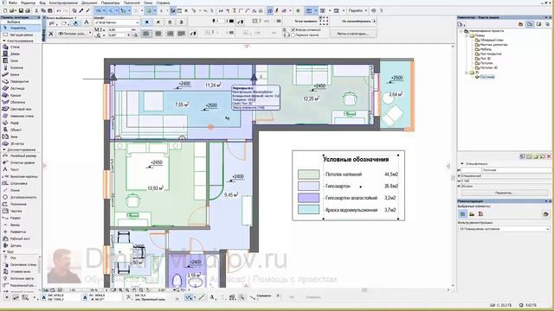Screen dimensions: 554x311
Task: Toggle the Перенос текста checkbox
Action: click(x=293, y=35)
